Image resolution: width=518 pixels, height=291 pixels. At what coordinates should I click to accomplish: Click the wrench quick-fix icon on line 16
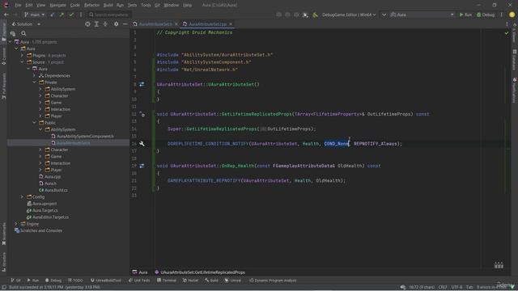coord(142,144)
